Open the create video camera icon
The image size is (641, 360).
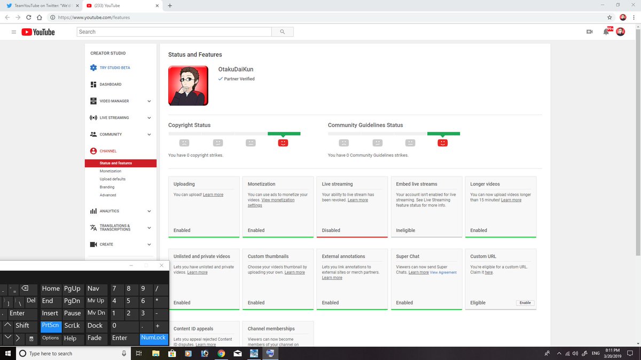(x=590, y=32)
